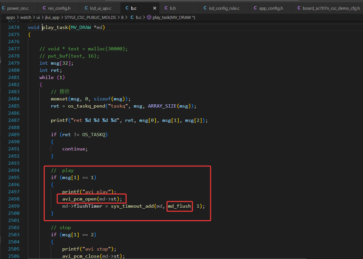Click the flushTimer member name
This screenshot has height=259, width=363.
click(88, 206)
